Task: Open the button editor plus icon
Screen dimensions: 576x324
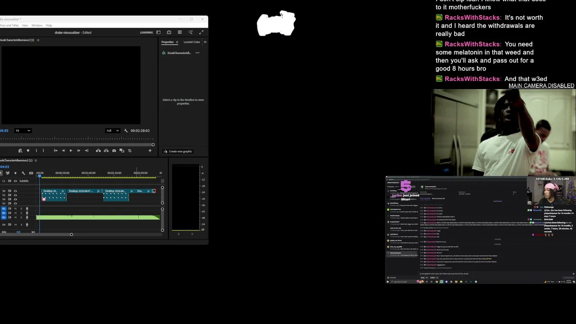Action: 150,151
